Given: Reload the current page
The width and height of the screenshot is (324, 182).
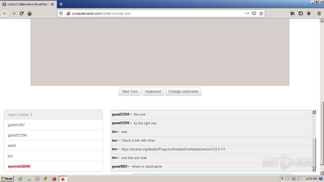Looking at the screenshot, I should click(x=22, y=13).
